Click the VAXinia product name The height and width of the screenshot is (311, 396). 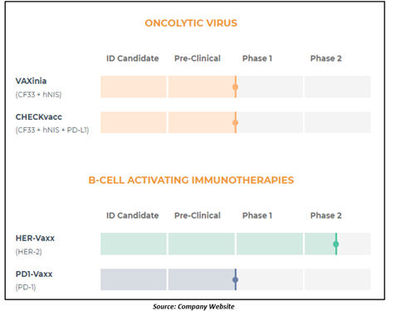[x=31, y=81]
